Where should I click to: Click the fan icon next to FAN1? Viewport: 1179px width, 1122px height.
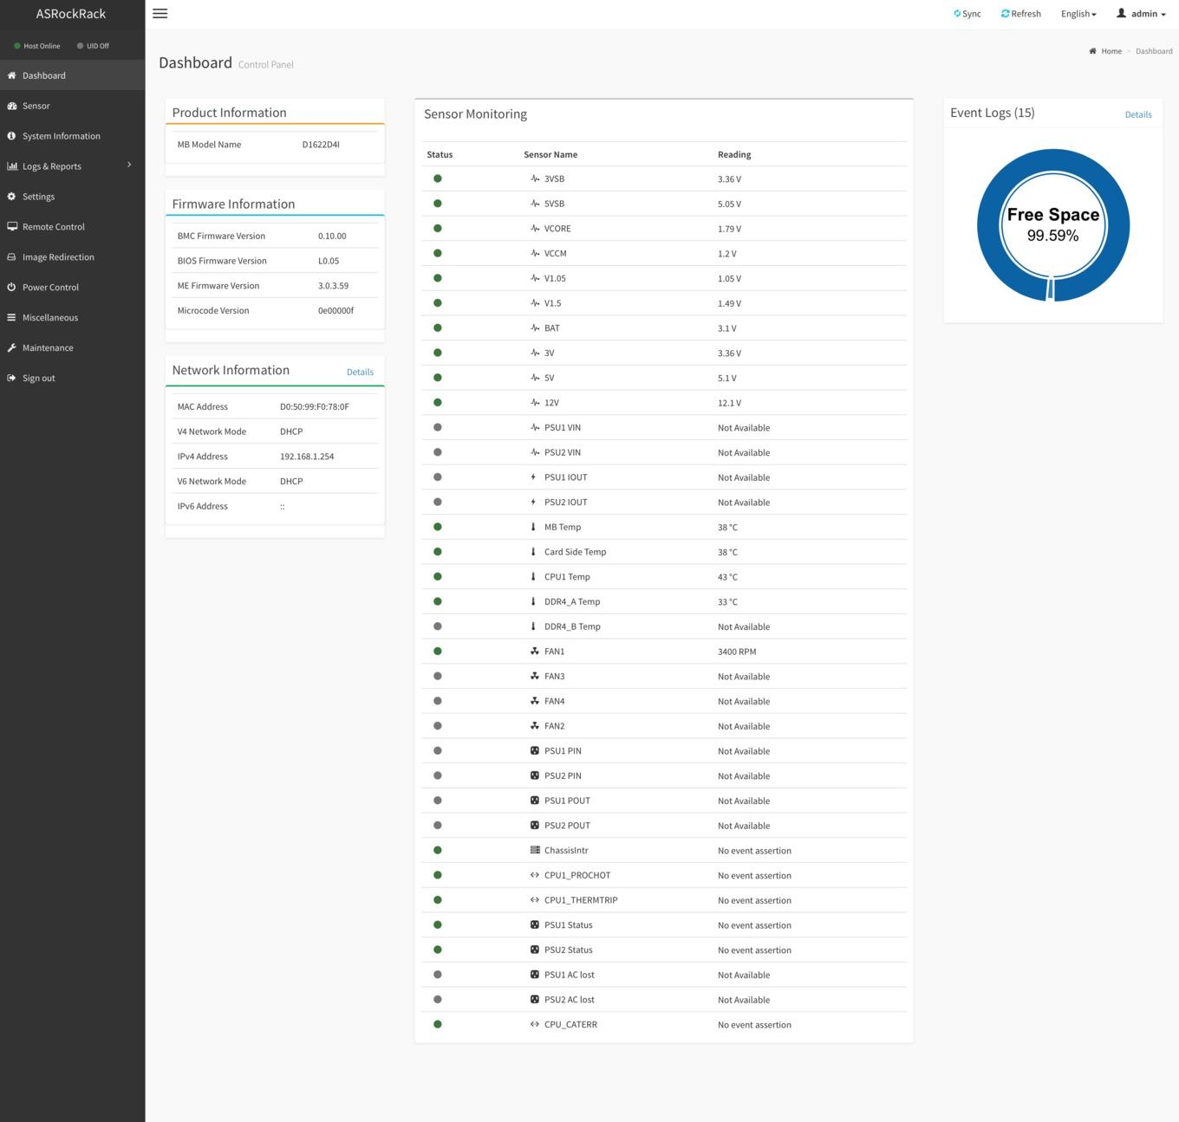535,652
